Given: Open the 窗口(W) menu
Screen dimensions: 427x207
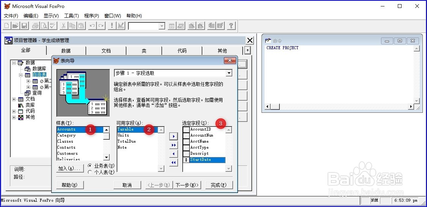Looking at the screenshot, I should click(112, 16).
